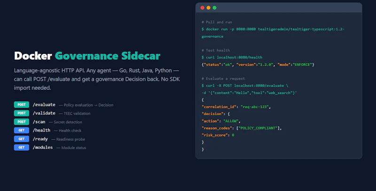Click the docker run command line
Image resolution: width=376 pixels, height=191 pixels.
(273, 29)
